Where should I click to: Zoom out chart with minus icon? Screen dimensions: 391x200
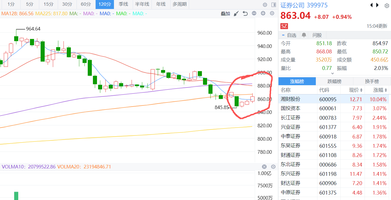click(254, 13)
